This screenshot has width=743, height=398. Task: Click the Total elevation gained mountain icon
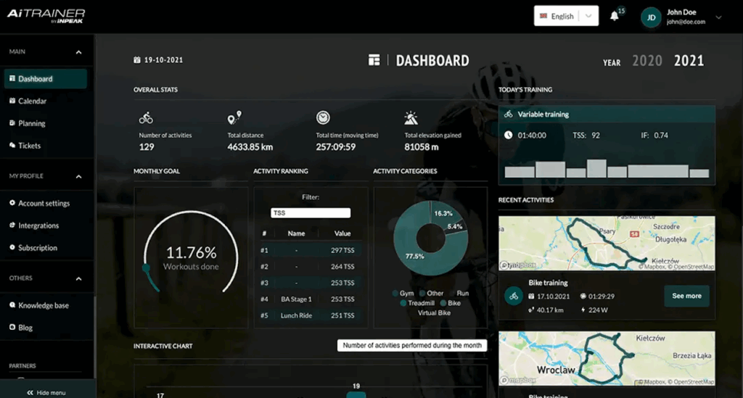pyautogui.click(x=411, y=117)
